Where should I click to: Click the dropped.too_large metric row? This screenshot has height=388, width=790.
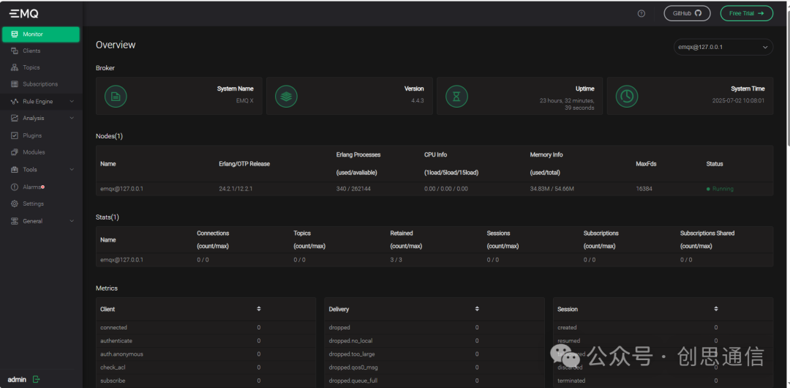tap(434, 354)
